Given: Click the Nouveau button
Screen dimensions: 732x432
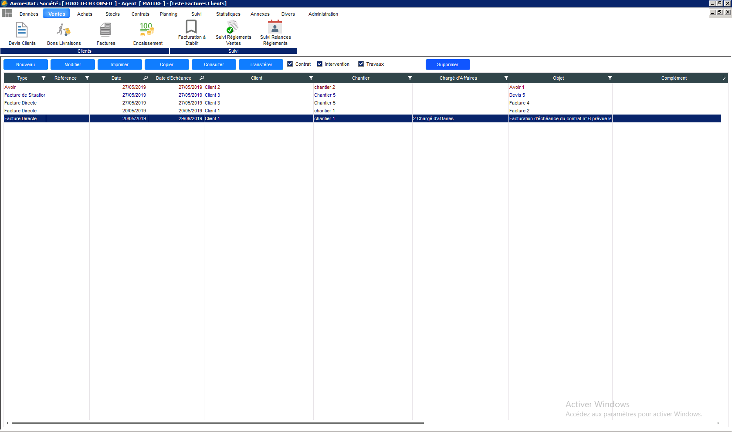Looking at the screenshot, I should click(x=26, y=64).
